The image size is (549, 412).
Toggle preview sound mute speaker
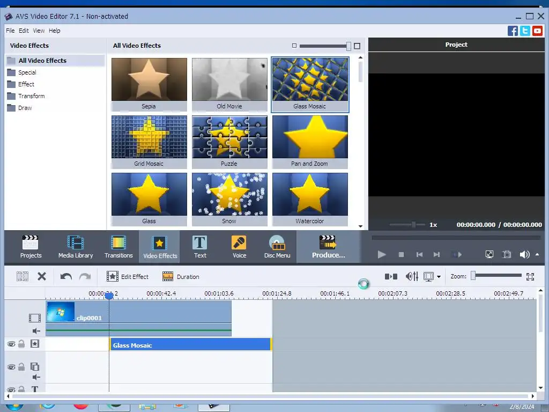click(x=524, y=254)
